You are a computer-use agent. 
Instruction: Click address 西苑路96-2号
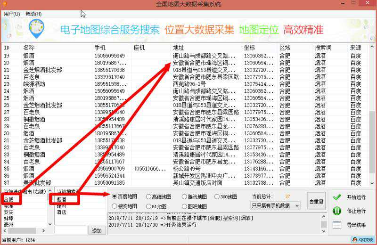(189, 84)
